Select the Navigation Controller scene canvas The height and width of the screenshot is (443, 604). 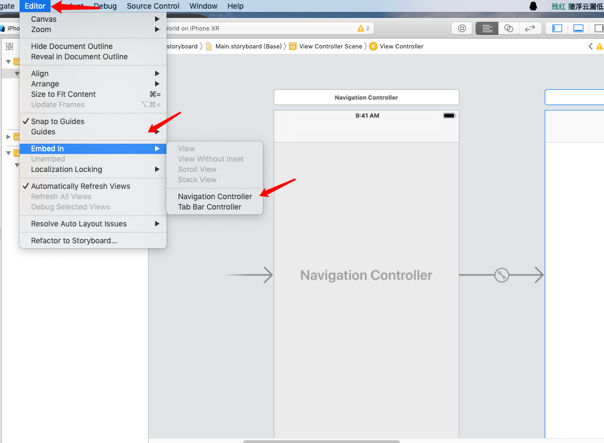click(366, 274)
